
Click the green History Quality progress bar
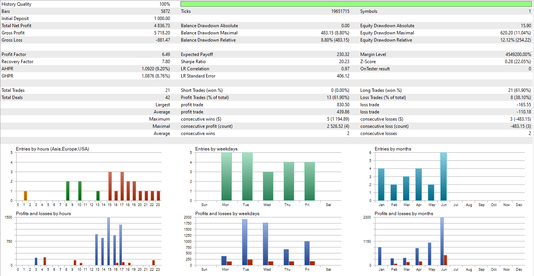tap(356, 4)
